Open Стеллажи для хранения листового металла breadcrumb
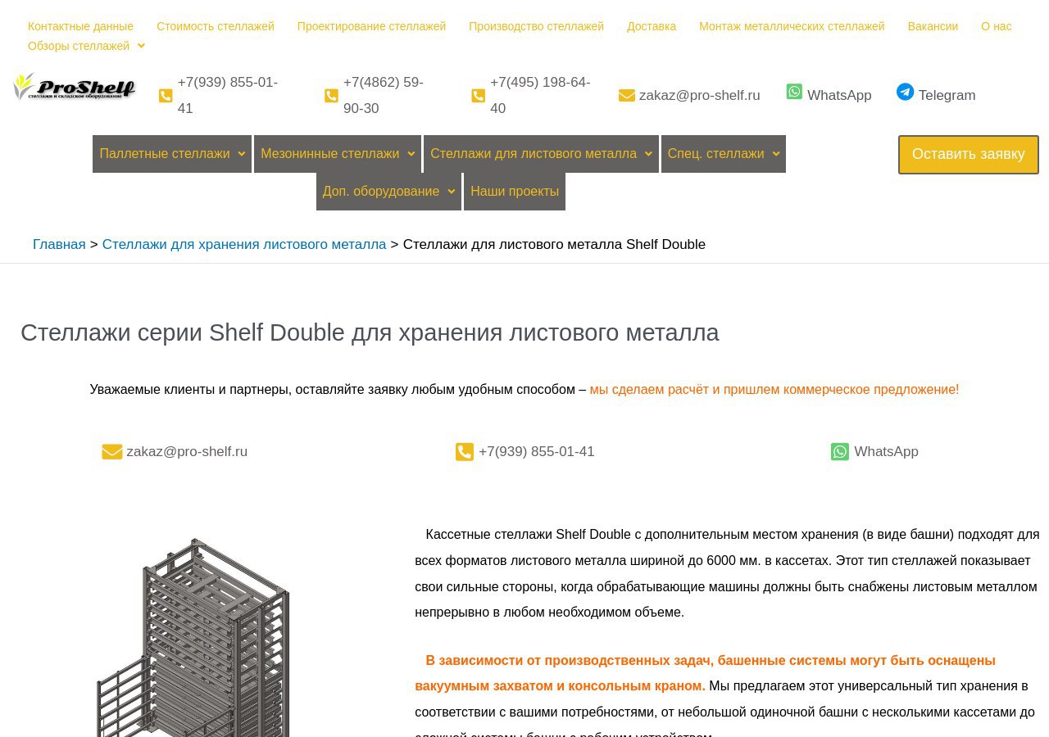The height and width of the screenshot is (737, 1049). tap(244, 245)
